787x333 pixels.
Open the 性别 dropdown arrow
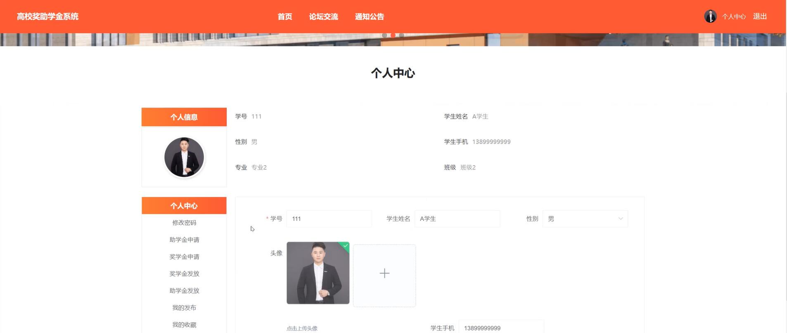(620, 219)
